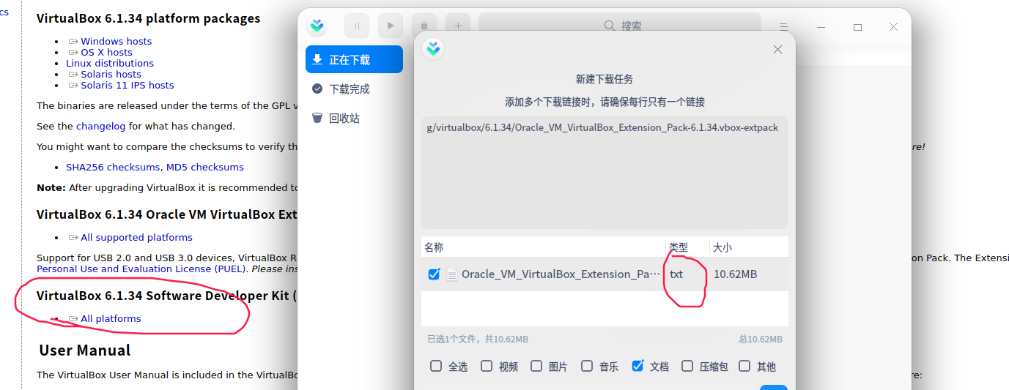Open the 下载完成 sidebar tab
This screenshot has height=390, width=1009.
354,89
